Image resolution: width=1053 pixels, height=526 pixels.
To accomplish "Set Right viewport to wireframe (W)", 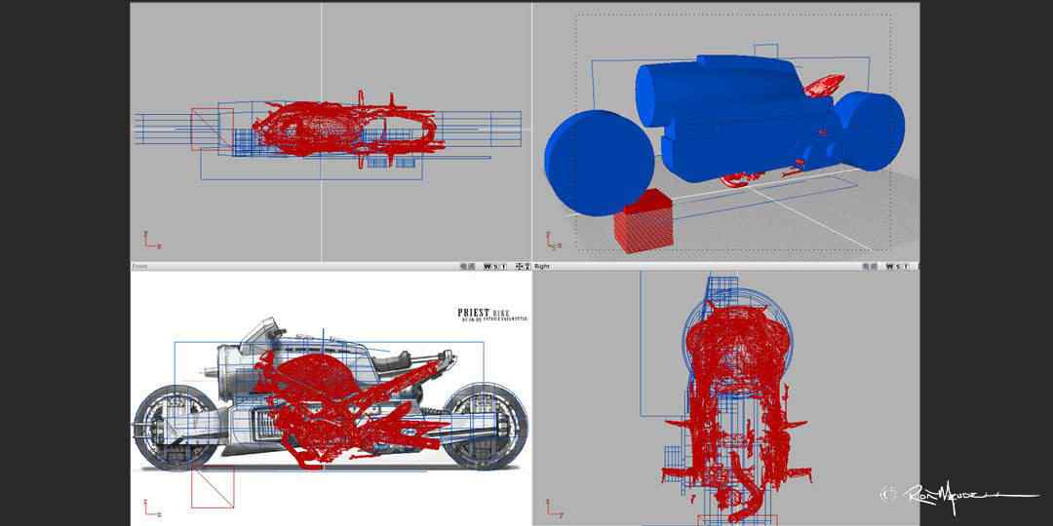I will click(890, 266).
